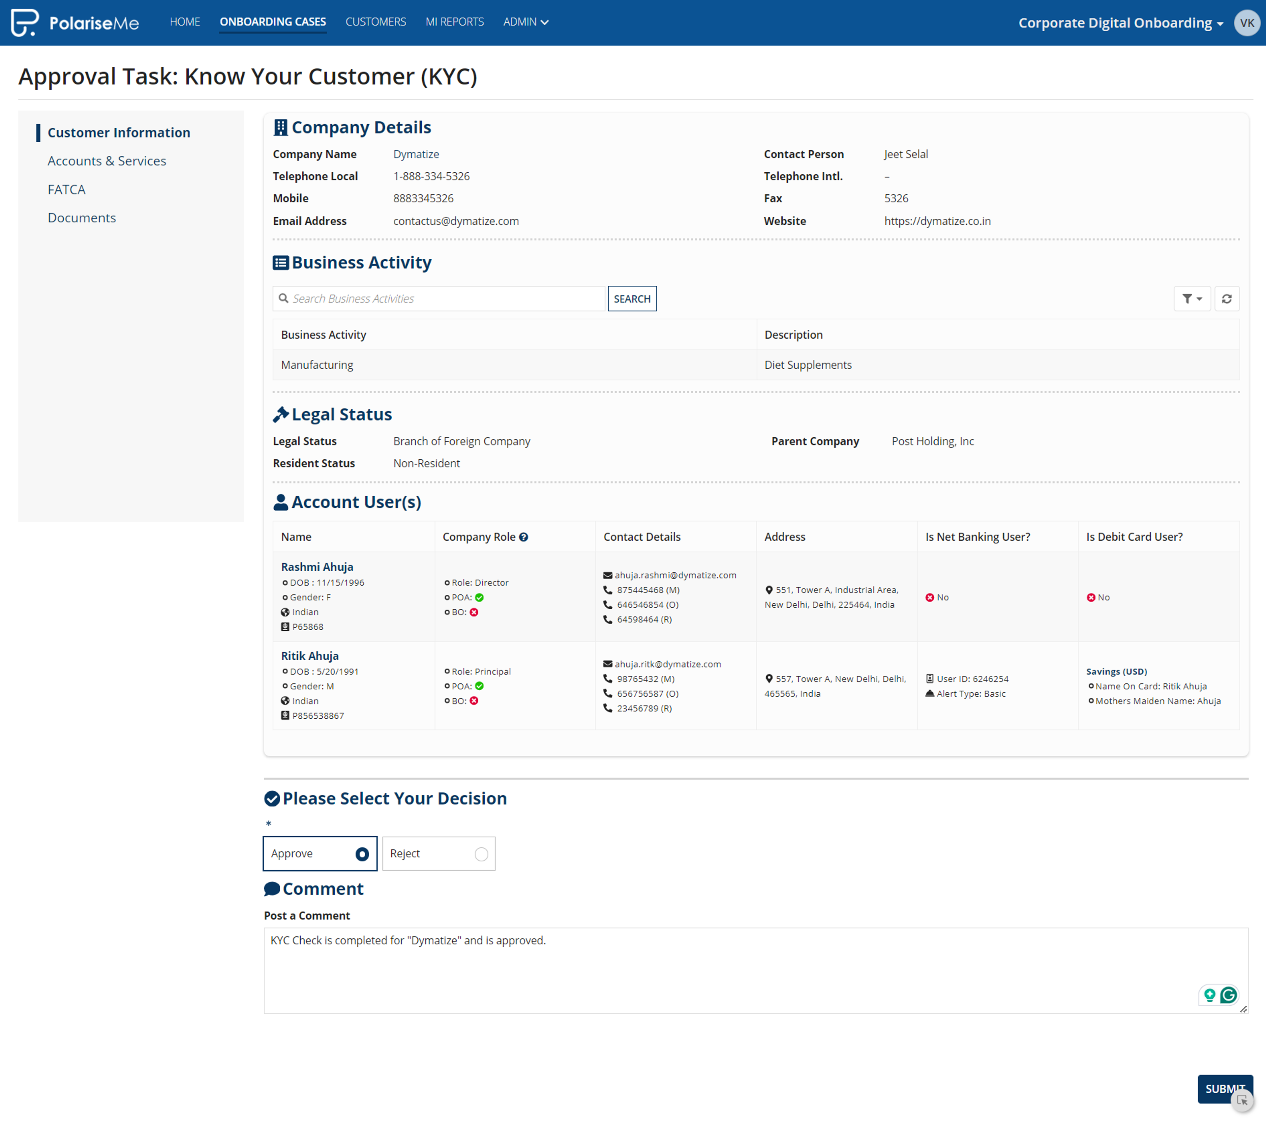Click the Alert Type bell icon
This screenshot has height=1122, width=1266.
930,694
